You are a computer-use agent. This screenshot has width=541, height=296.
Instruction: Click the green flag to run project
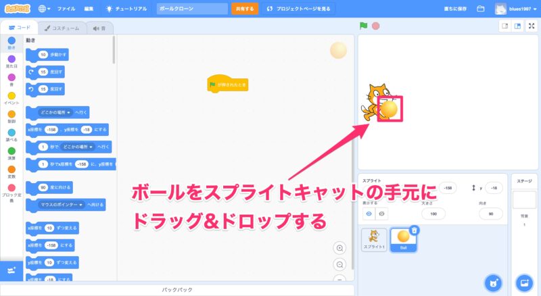[x=363, y=26]
